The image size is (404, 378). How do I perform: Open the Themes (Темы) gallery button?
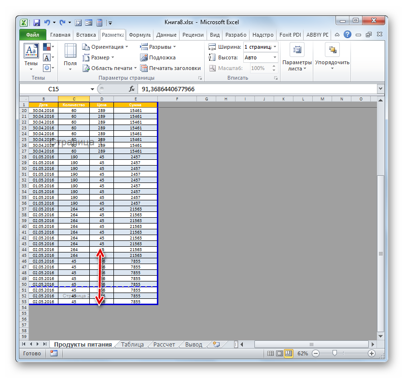(x=31, y=57)
